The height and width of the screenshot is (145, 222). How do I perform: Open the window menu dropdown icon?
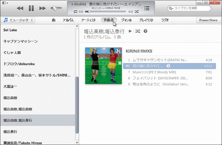[x=5, y=3]
